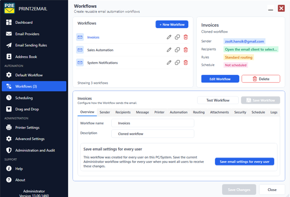Open Advanced Settings in sidebar
This screenshot has width=290, height=197.
34,139
